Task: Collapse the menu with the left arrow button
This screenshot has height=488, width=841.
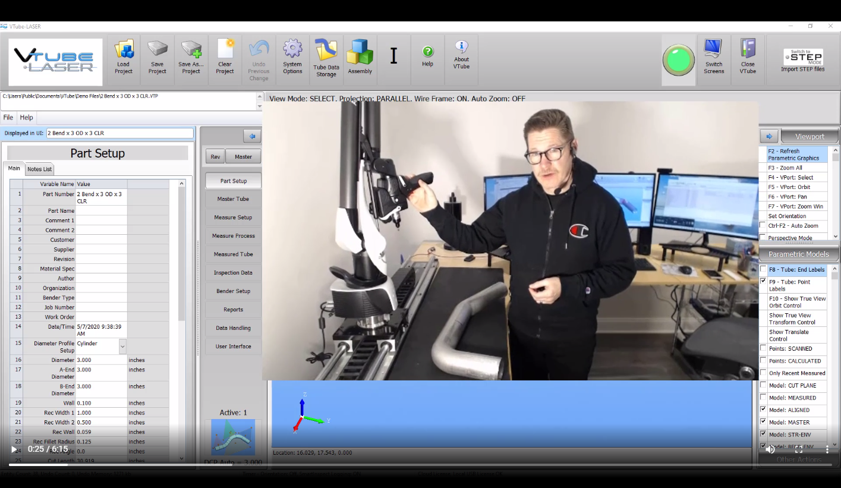Action: [x=252, y=137]
